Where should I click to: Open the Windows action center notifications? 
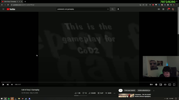tap(176, 99)
